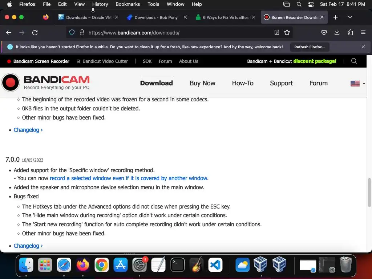Open Weather app from the Dock
The height and width of the screenshot is (279, 372).
(242, 265)
